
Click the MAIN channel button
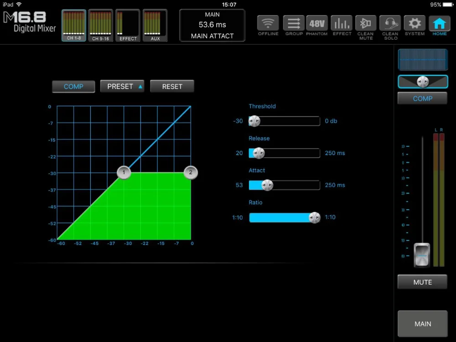(x=423, y=324)
